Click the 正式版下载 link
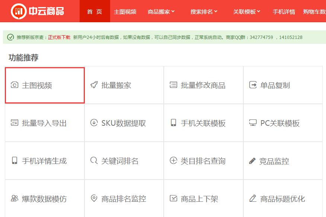Screen dimensions: 326x217 (59, 37)
